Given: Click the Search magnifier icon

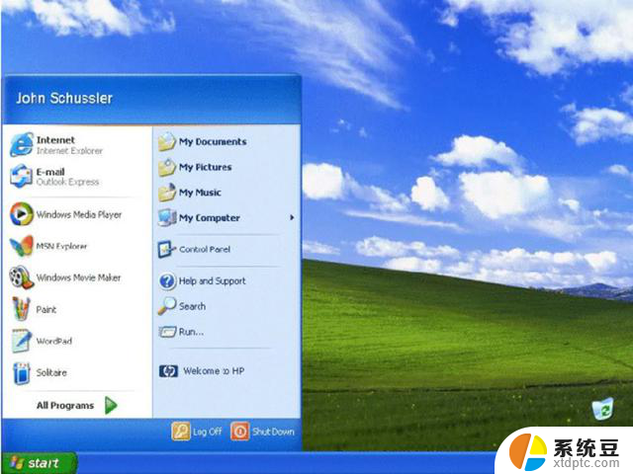Looking at the screenshot, I should [167, 306].
